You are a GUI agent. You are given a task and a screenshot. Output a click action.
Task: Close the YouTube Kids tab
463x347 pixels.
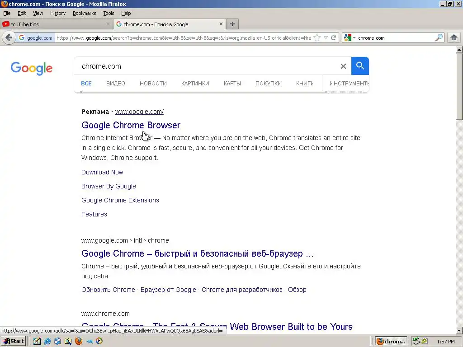click(x=108, y=24)
